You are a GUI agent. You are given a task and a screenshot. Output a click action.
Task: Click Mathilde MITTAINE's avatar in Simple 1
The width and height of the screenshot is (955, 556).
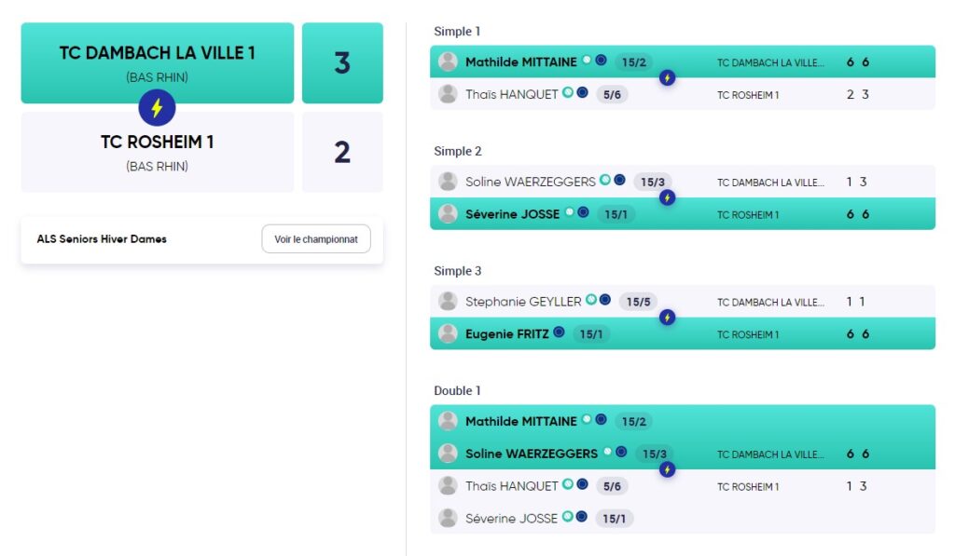point(449,61)
